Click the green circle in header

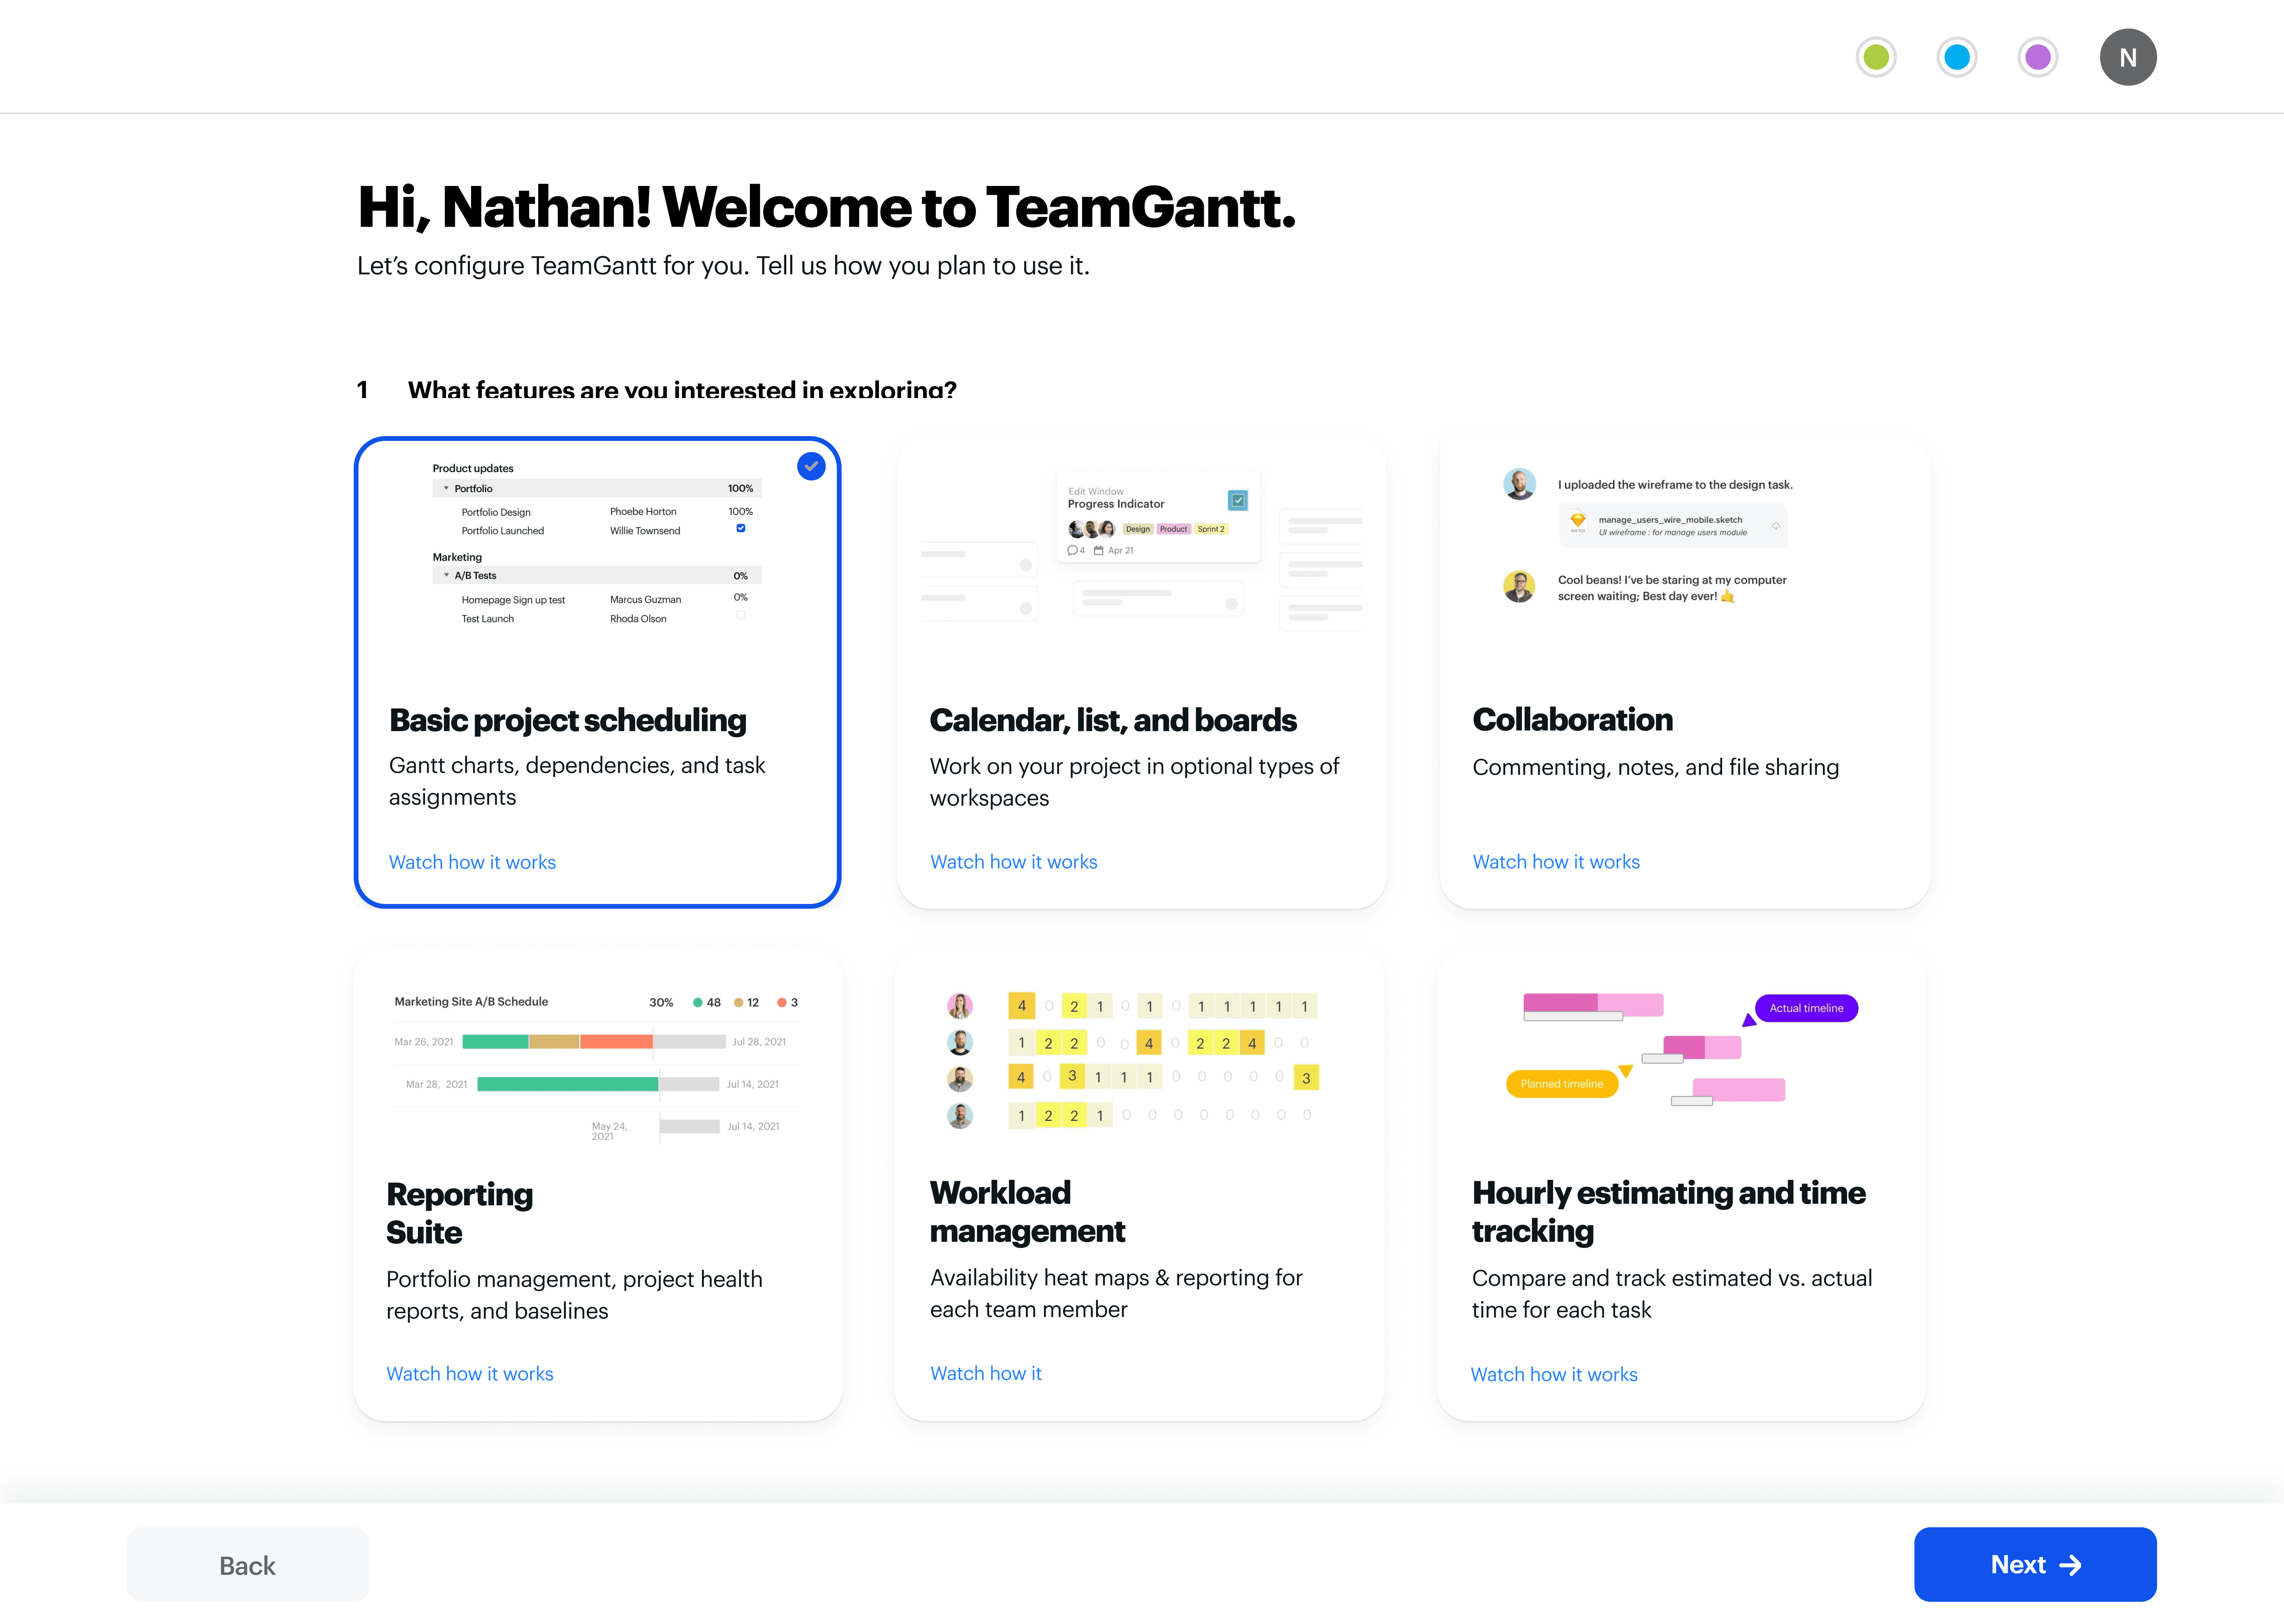tap(1876, 57)
